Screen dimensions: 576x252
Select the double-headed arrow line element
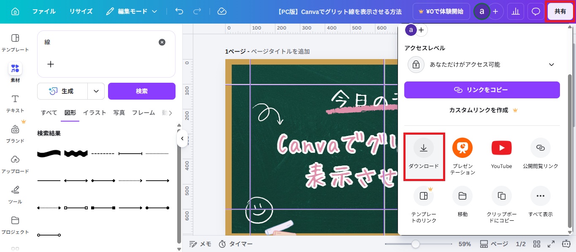76,181
